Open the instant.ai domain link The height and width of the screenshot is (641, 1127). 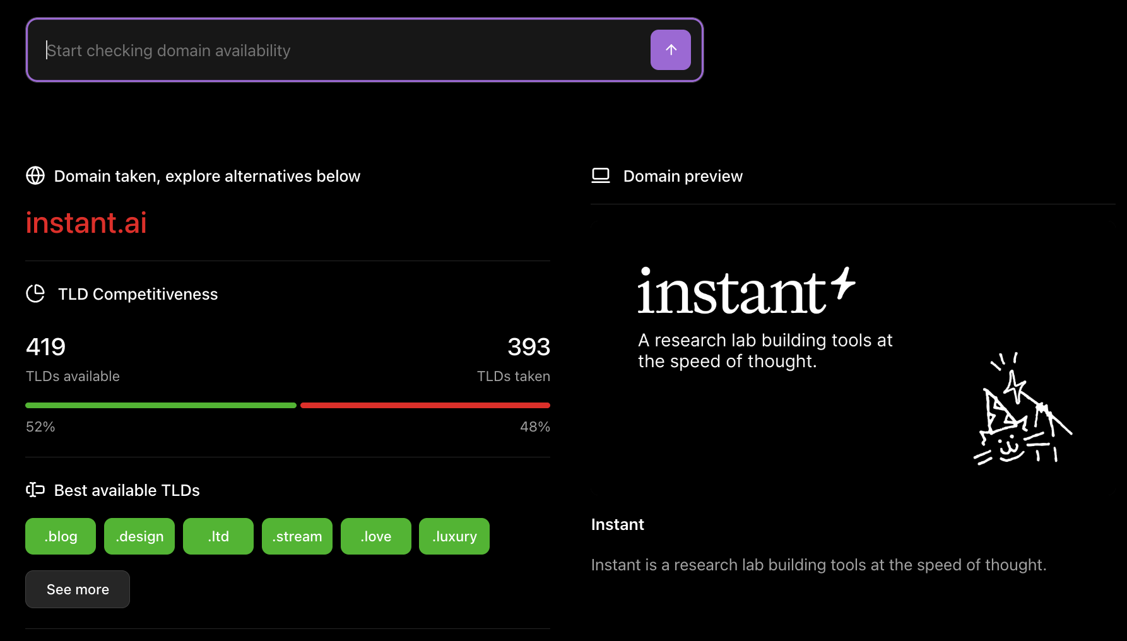[x=86, y=222]
